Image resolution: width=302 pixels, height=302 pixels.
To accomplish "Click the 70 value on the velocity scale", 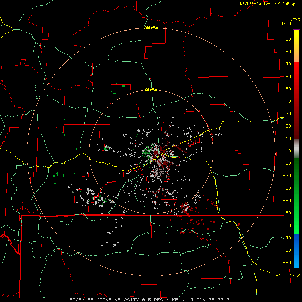I will pyautogui.click(x=288, y=64).
